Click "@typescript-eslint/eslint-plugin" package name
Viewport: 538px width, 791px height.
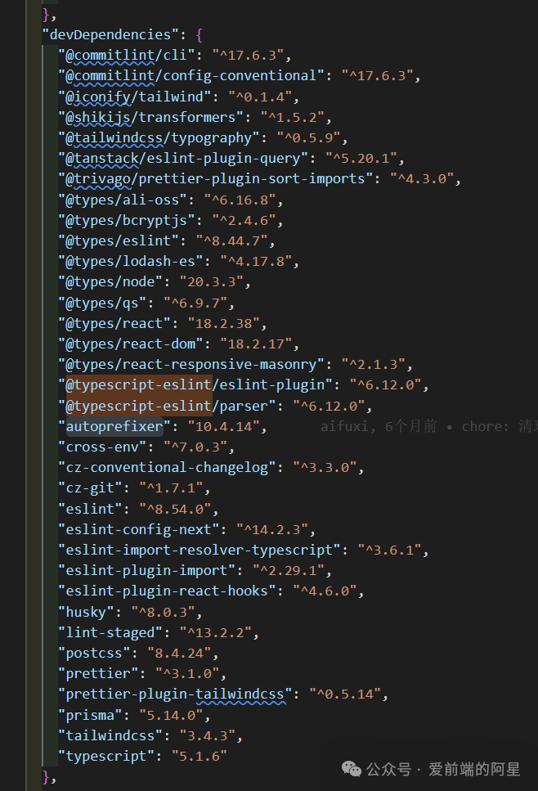(195, 385)
